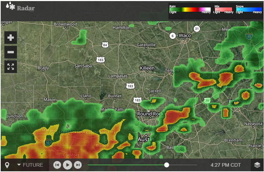Viewport: 264px width, 172px height.
Task: Open the map layers stack icon
Action: point(257,165)
